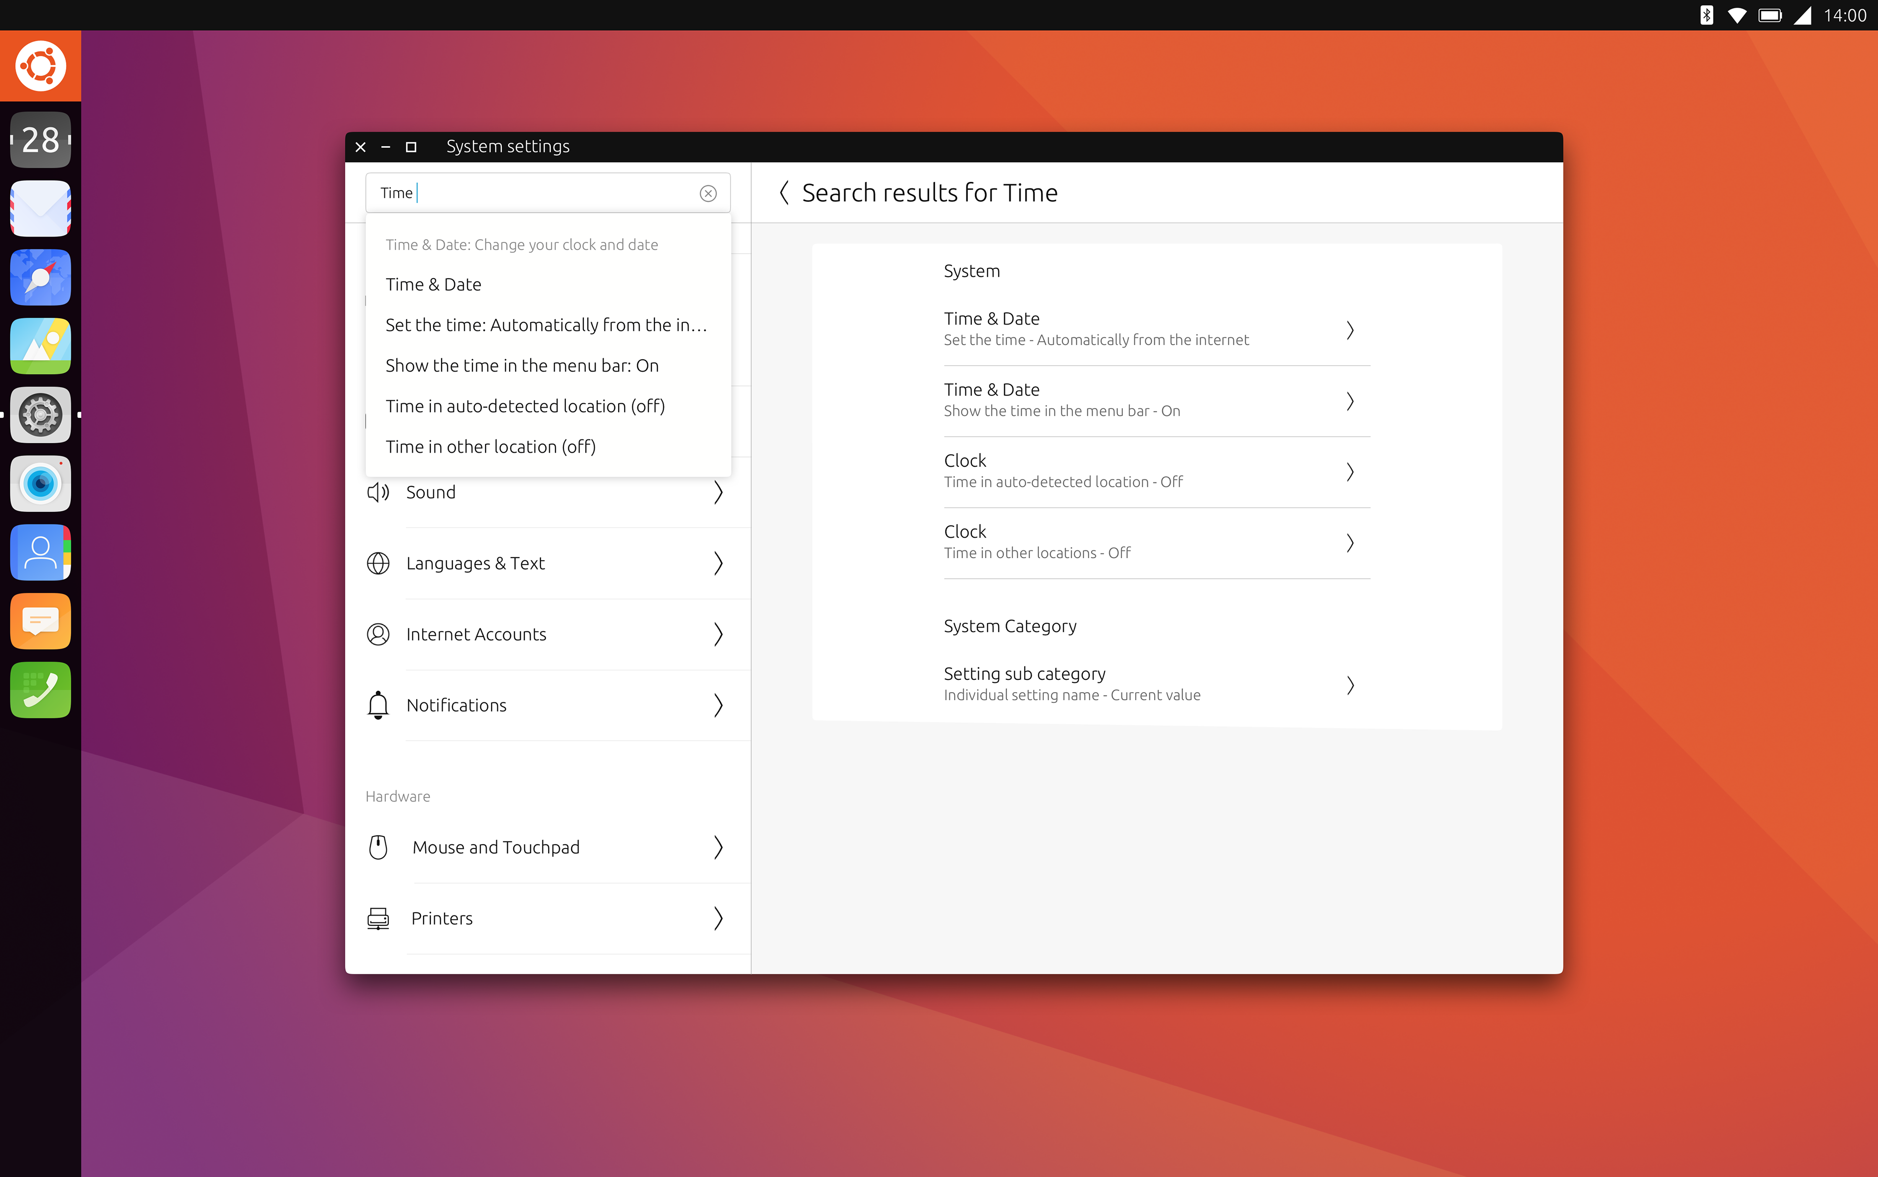The height and width of the screenshot is (1177, 1878).
Task: Check the battery indicator in top bar
Action: pyautogui.click(x=1770, y=16)
